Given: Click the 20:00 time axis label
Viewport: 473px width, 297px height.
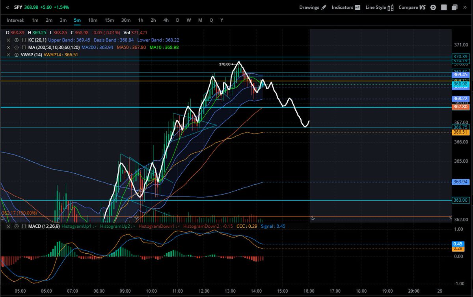Looking at the screenshot, I should (x=413, y=291).
